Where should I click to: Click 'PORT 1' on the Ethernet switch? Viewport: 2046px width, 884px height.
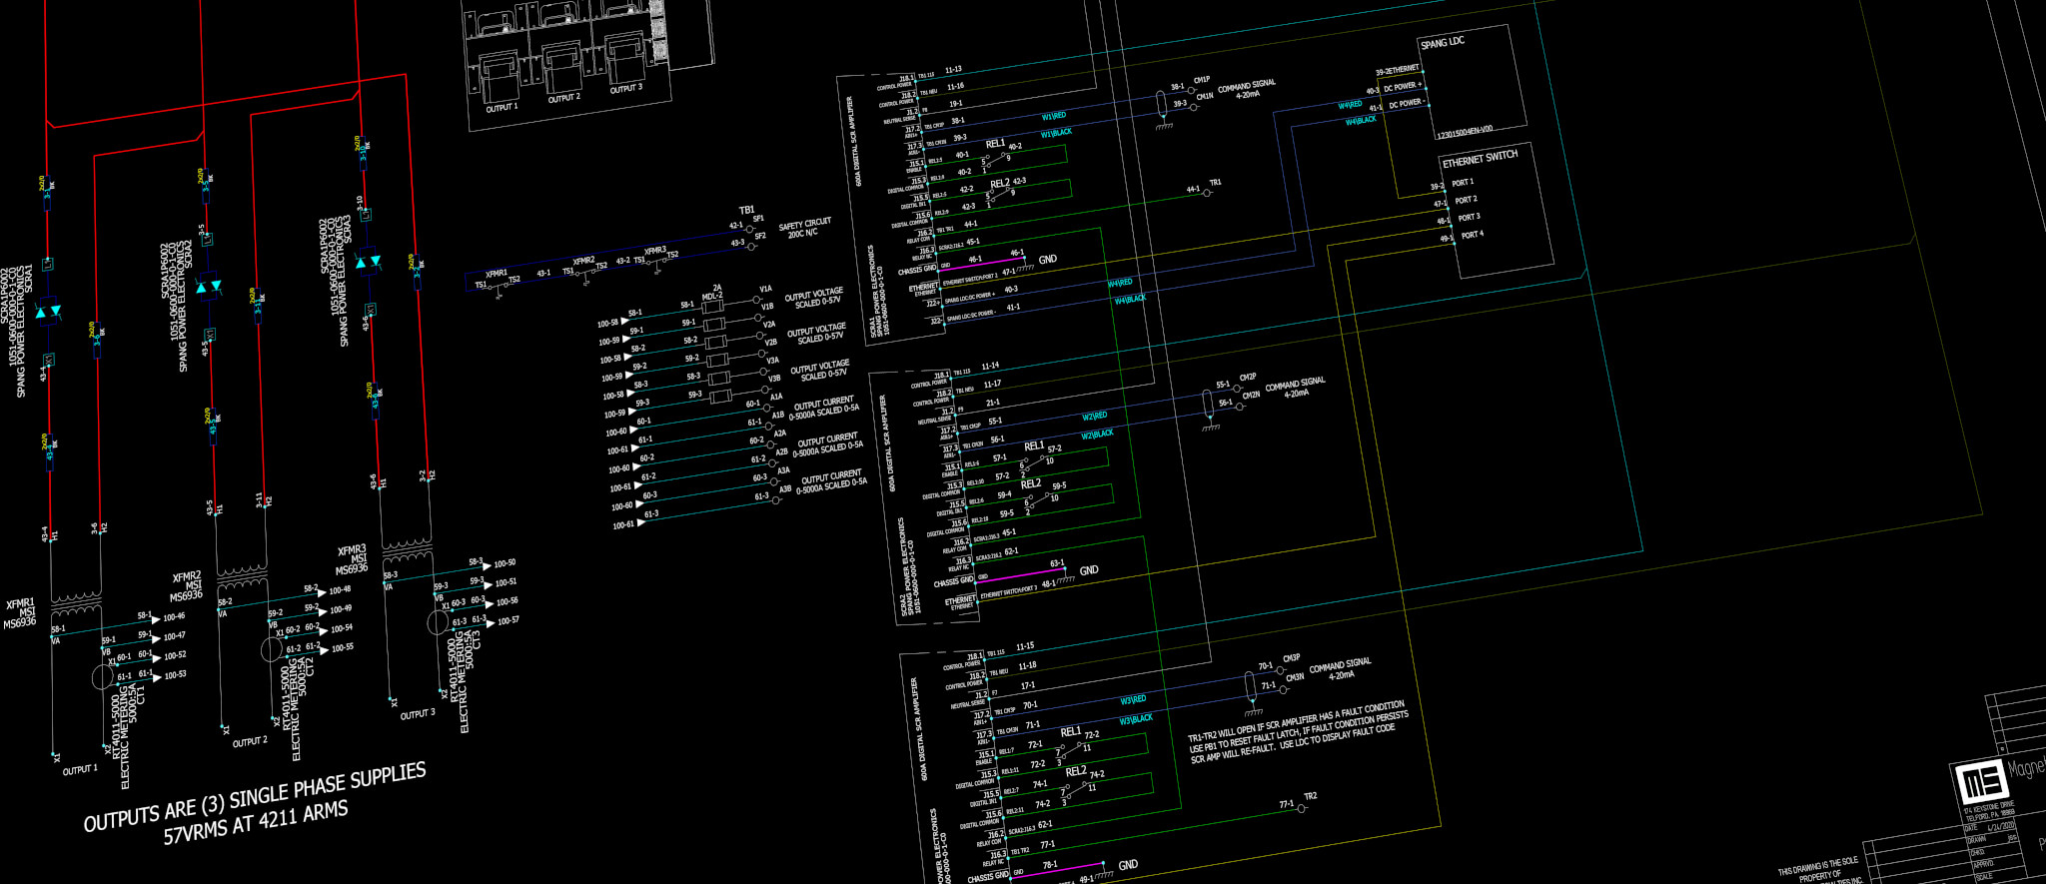pos(1463,182)
